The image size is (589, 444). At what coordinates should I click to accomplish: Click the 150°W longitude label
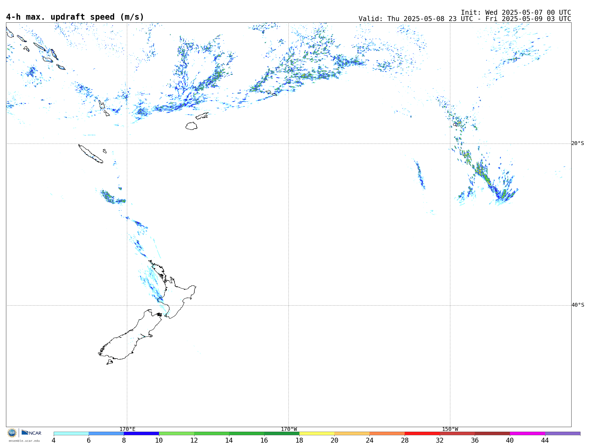click(x=450, y=429)
